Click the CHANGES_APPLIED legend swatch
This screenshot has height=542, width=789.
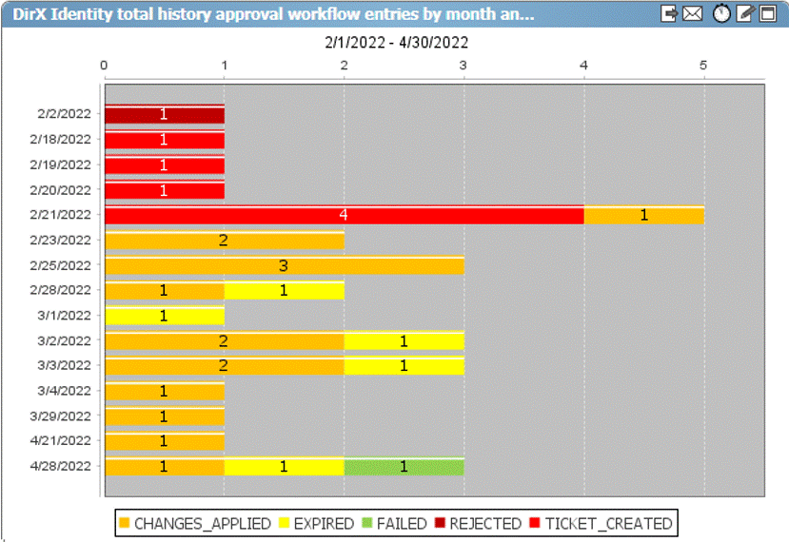point(124,523)
